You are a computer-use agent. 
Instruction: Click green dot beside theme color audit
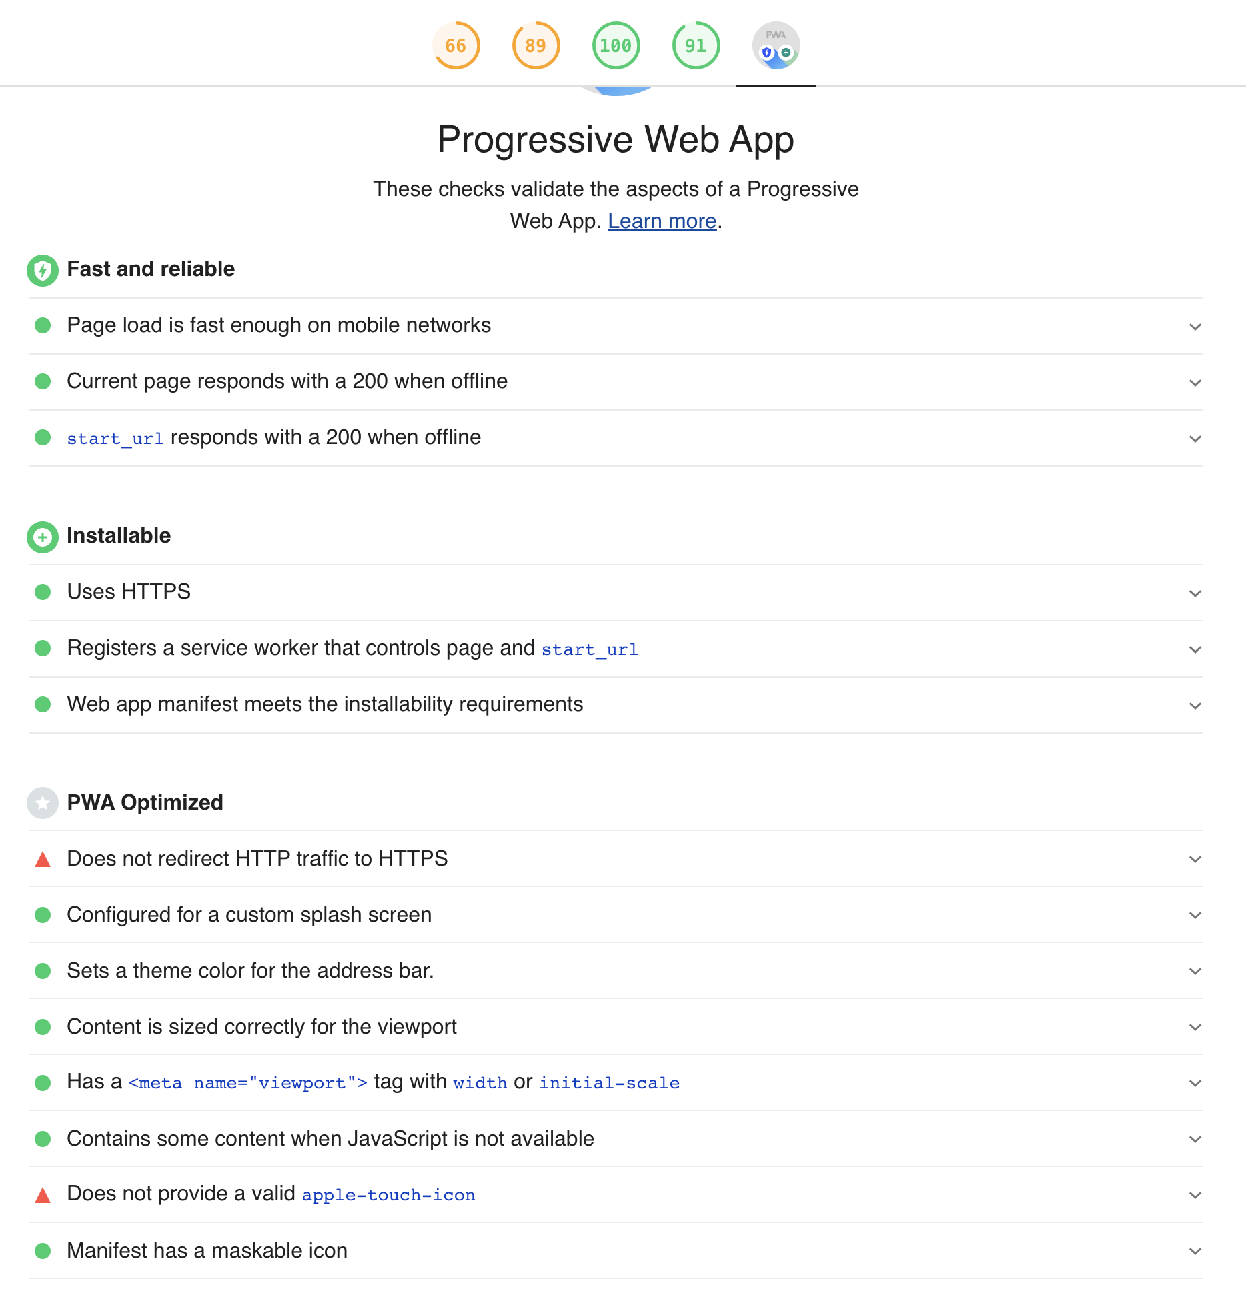click(43, 971)
